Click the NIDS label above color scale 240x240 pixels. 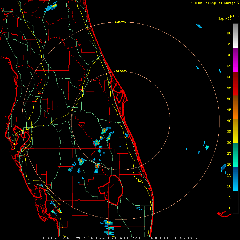pyautogui.click(x=234, y=16)
